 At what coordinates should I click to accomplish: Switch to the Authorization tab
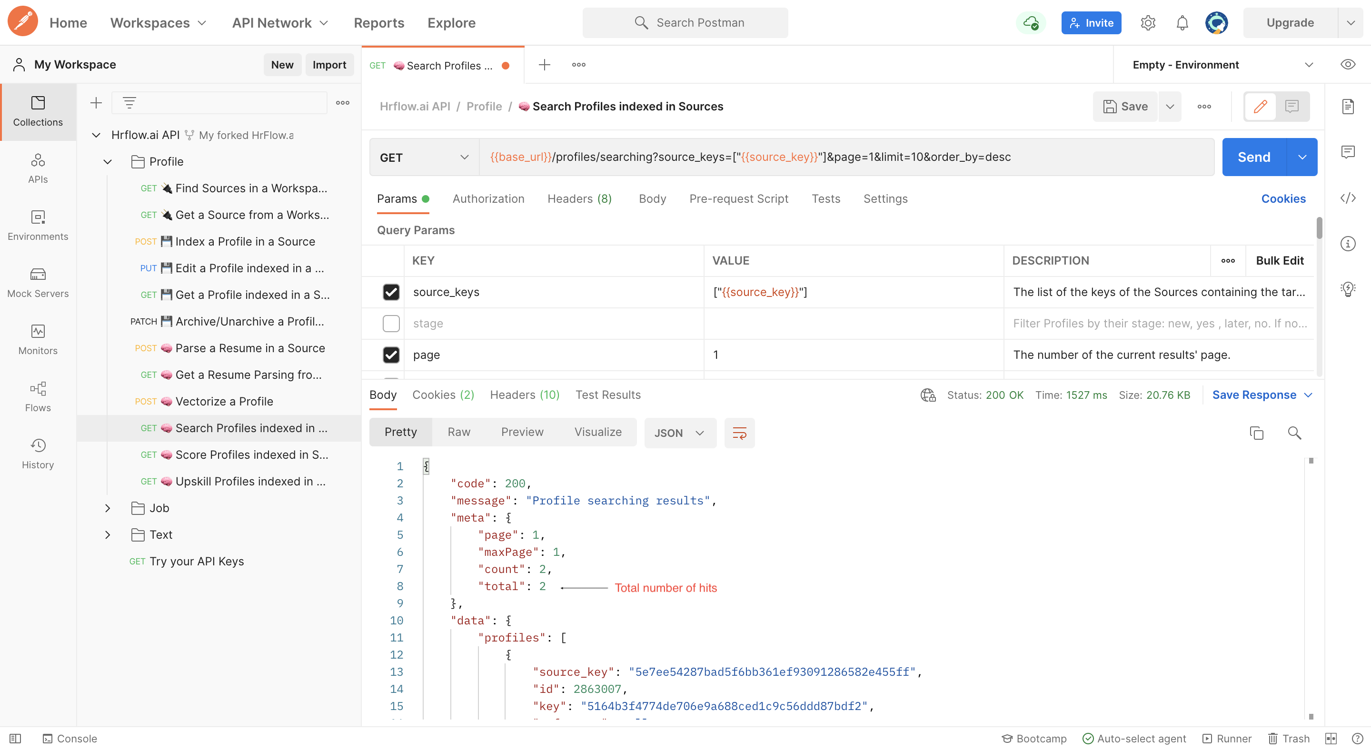488,199
